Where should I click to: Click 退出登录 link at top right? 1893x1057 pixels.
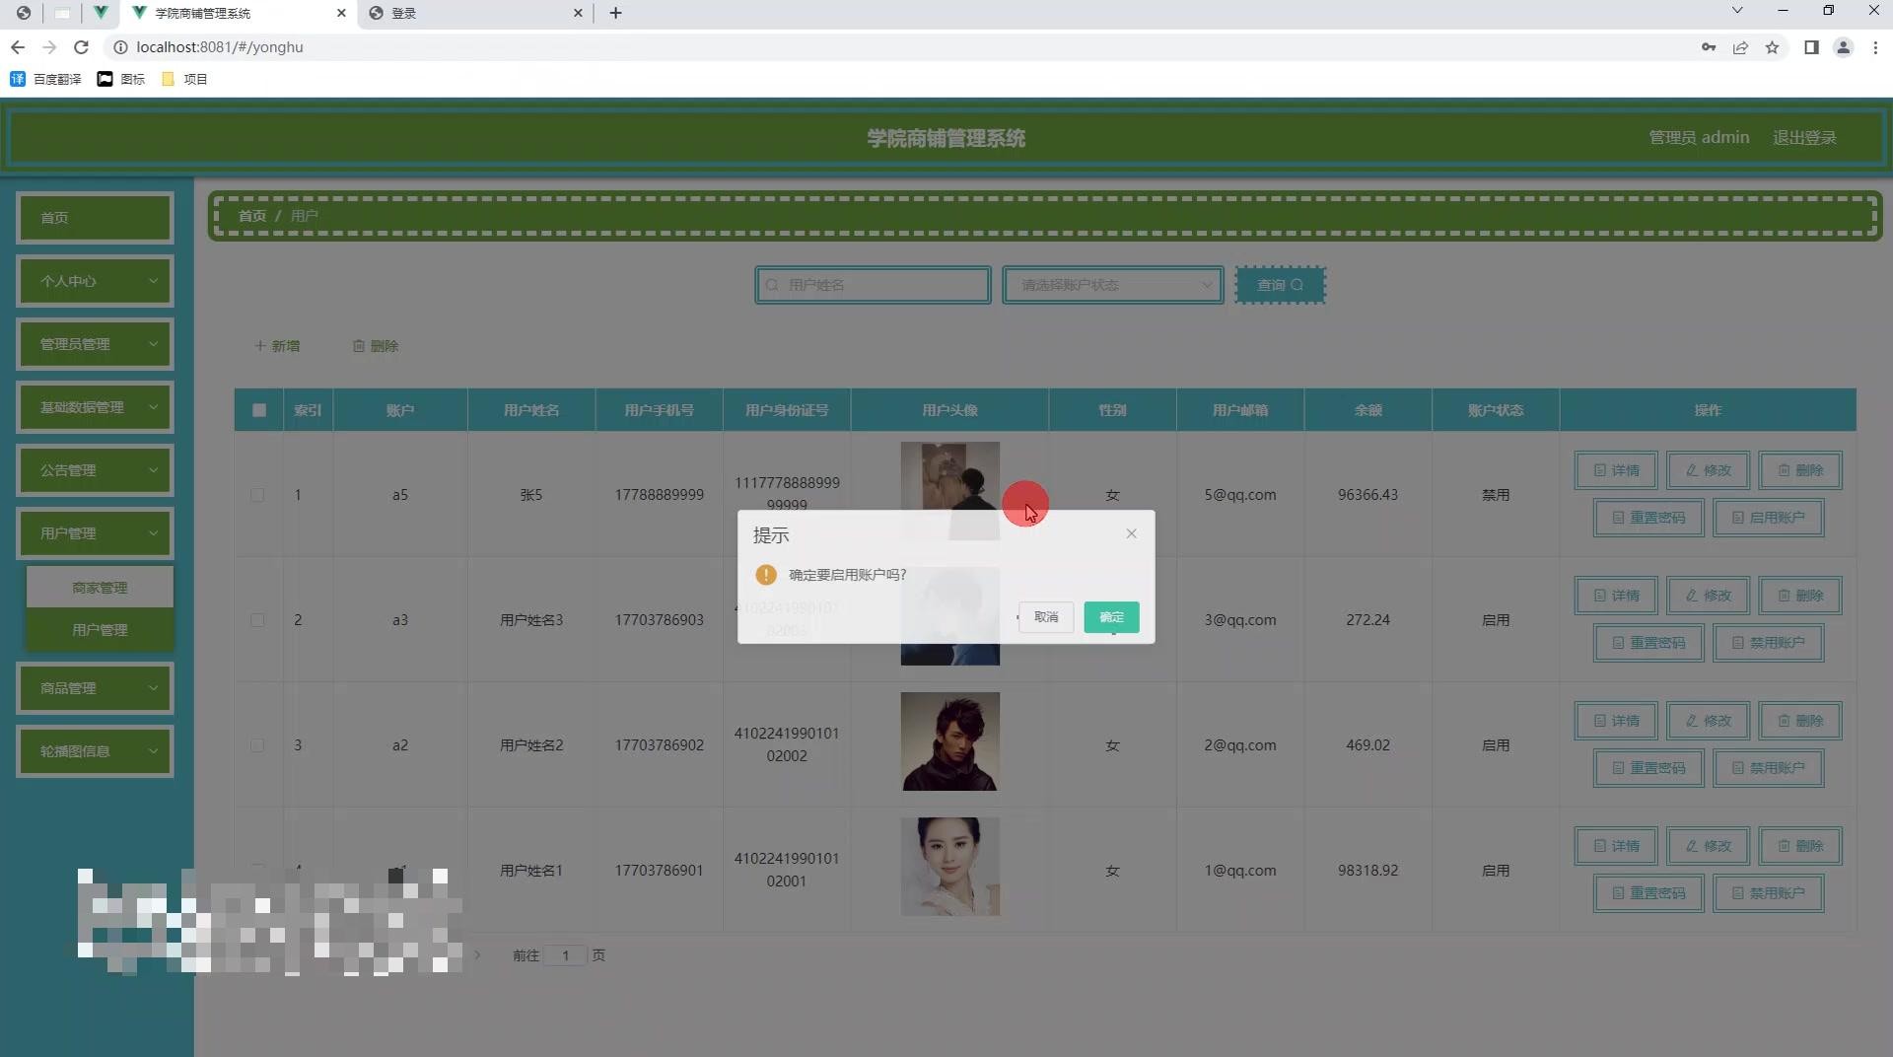pos(1805,137)
